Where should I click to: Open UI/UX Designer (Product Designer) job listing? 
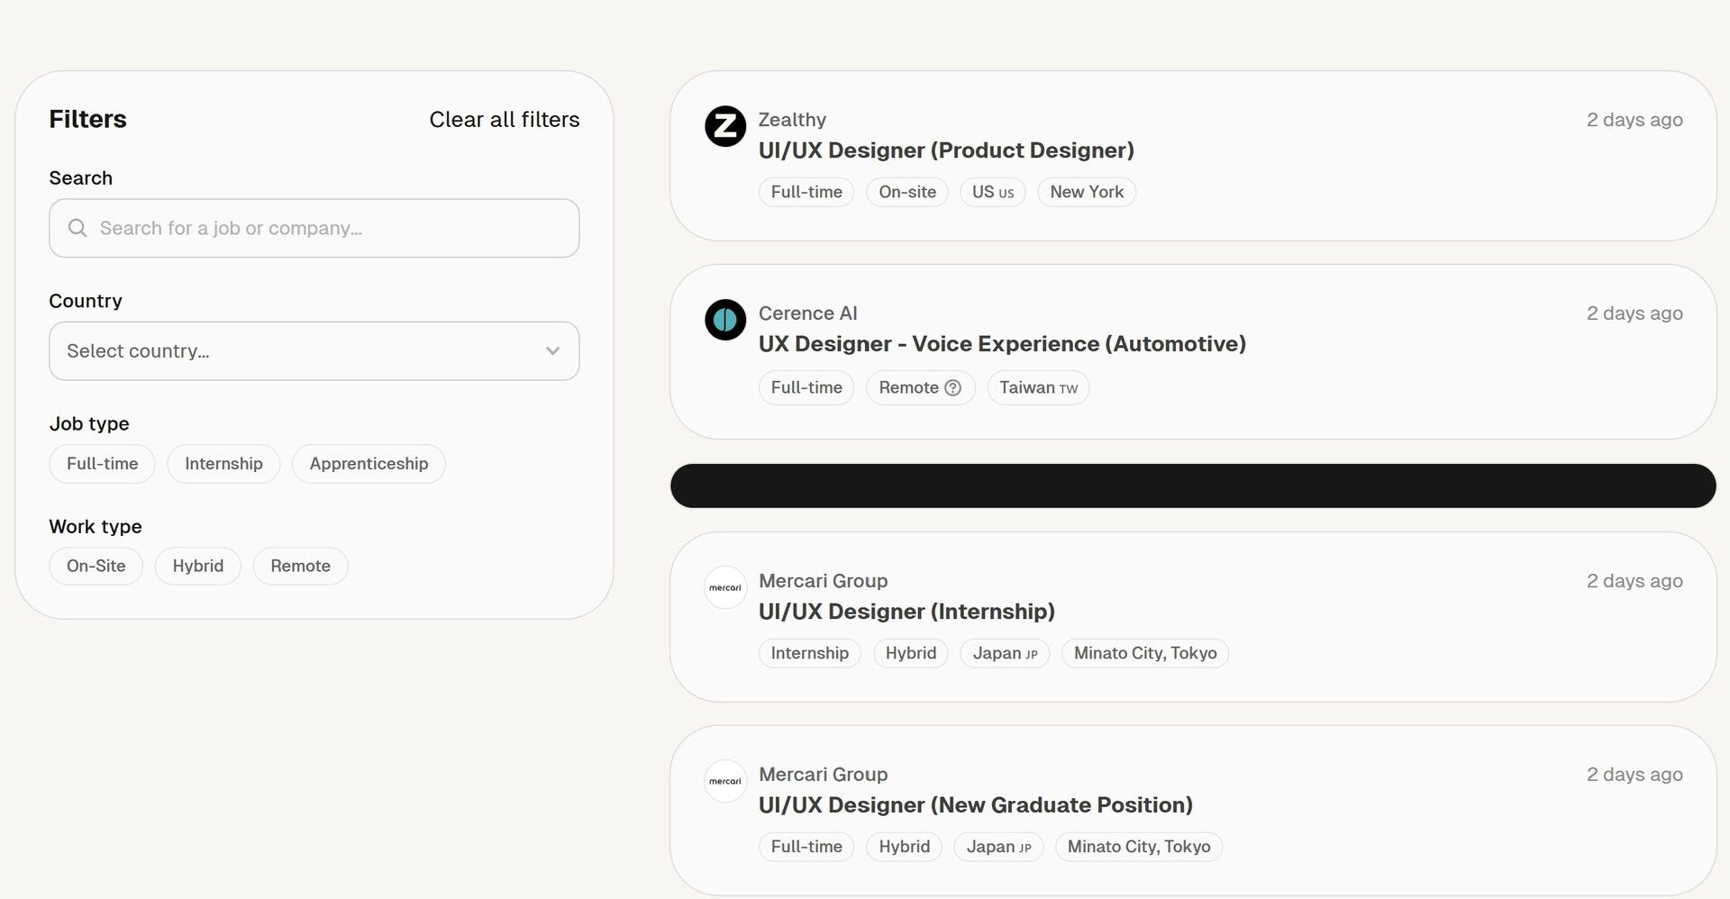tap(945, 150)
